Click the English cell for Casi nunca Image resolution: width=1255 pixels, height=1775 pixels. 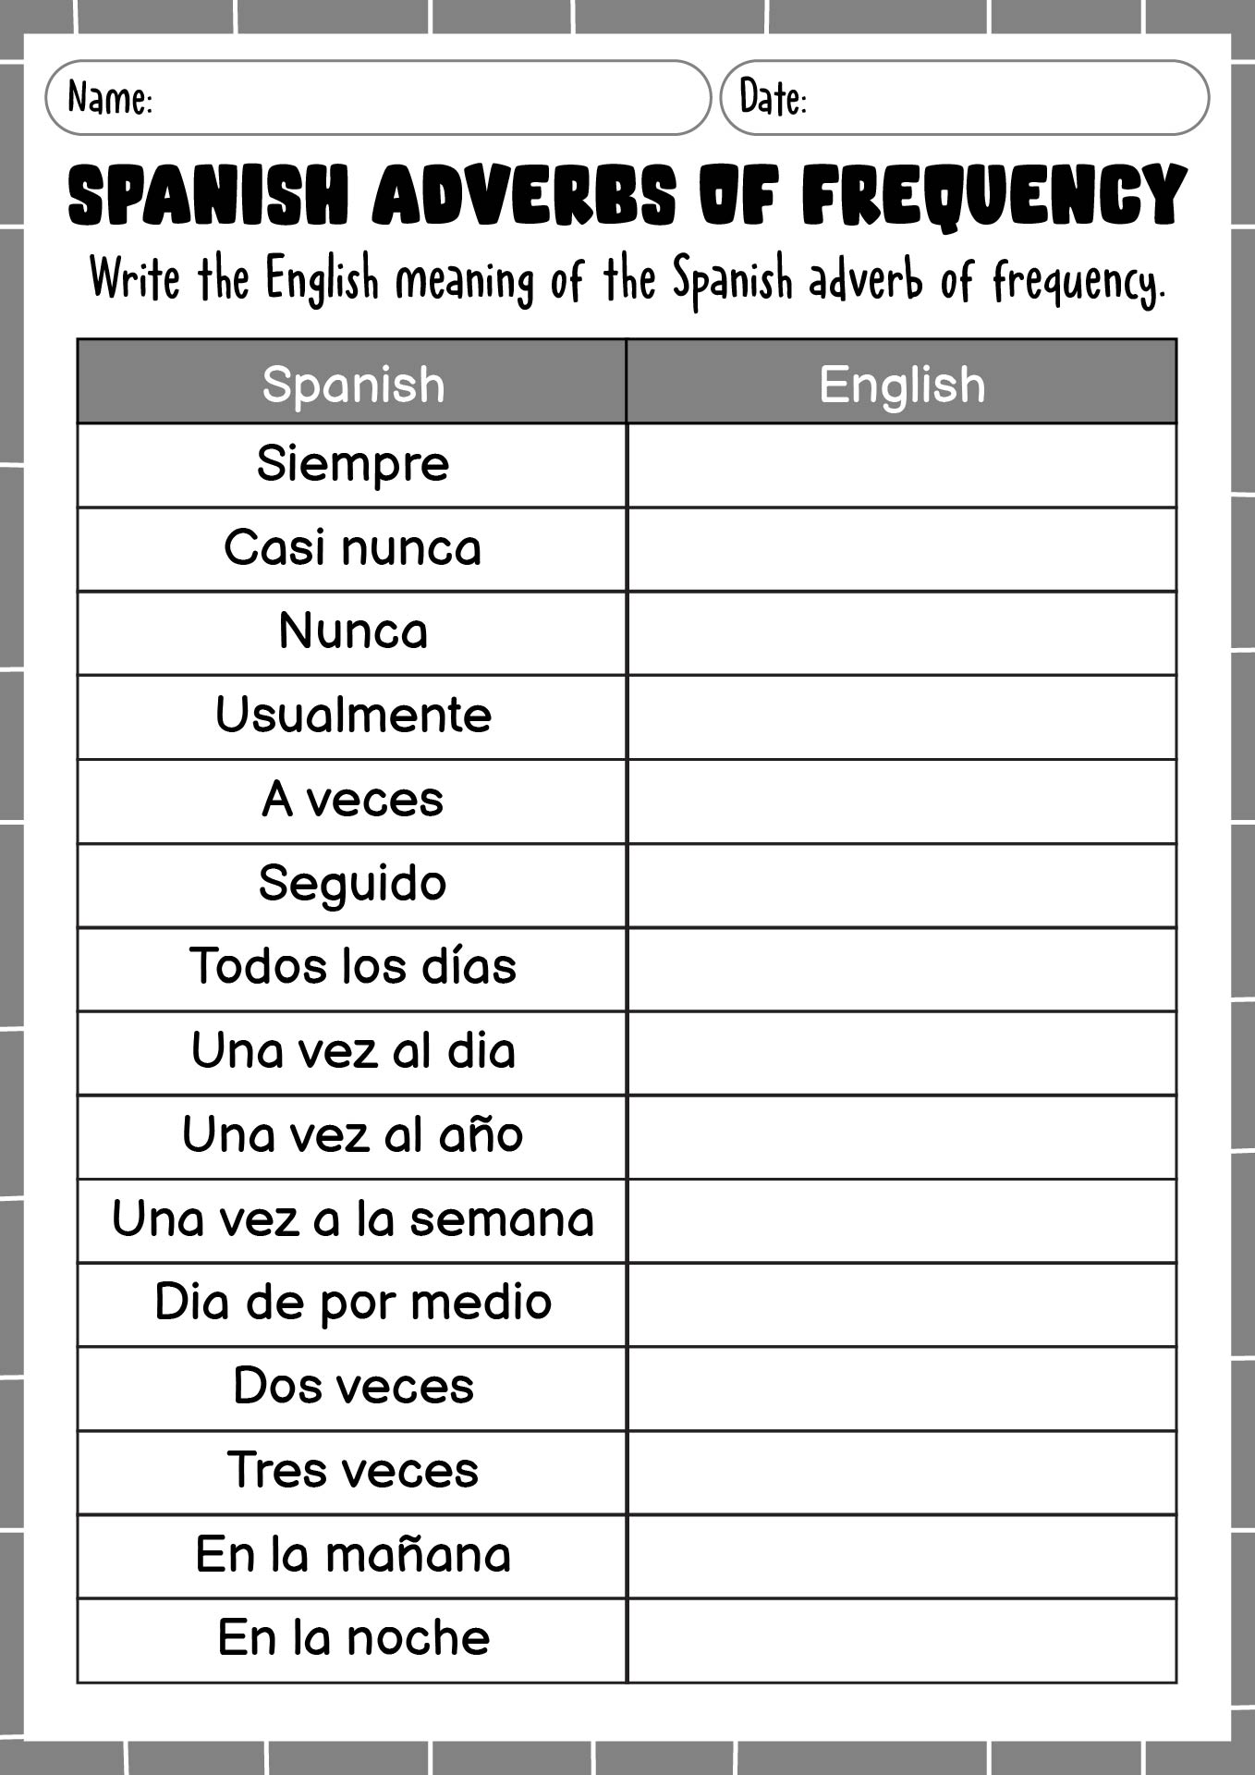901,549
